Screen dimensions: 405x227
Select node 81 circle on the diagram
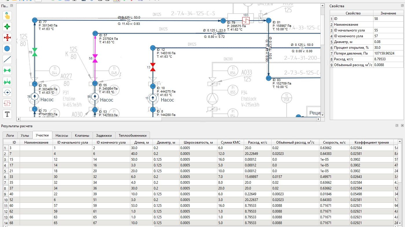tap(268, 20)
